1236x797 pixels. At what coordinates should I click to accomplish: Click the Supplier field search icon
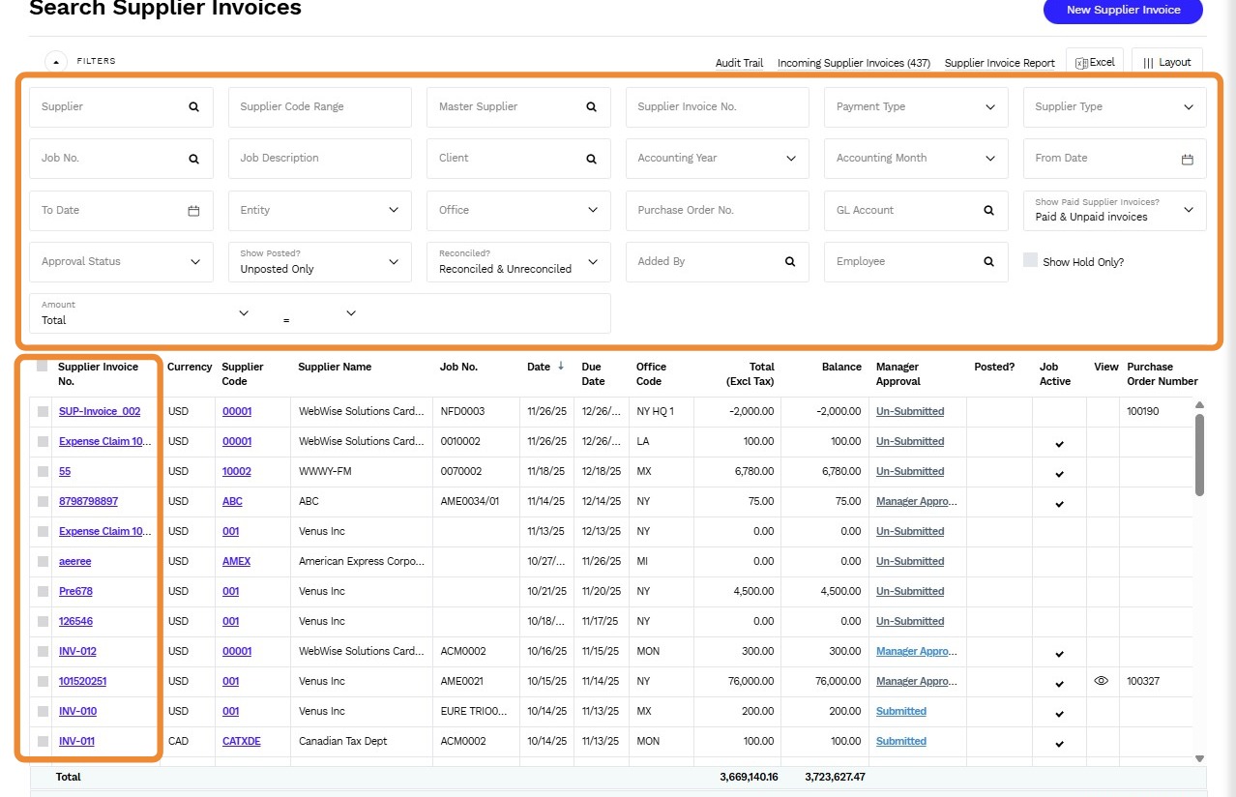[193, 107]
